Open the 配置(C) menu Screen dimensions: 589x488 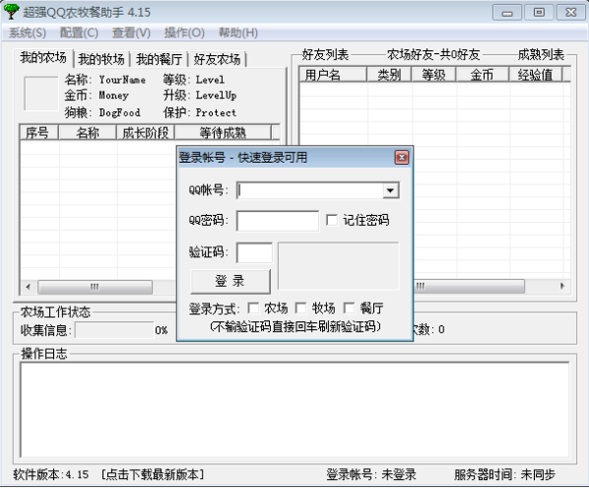(79, 33)
